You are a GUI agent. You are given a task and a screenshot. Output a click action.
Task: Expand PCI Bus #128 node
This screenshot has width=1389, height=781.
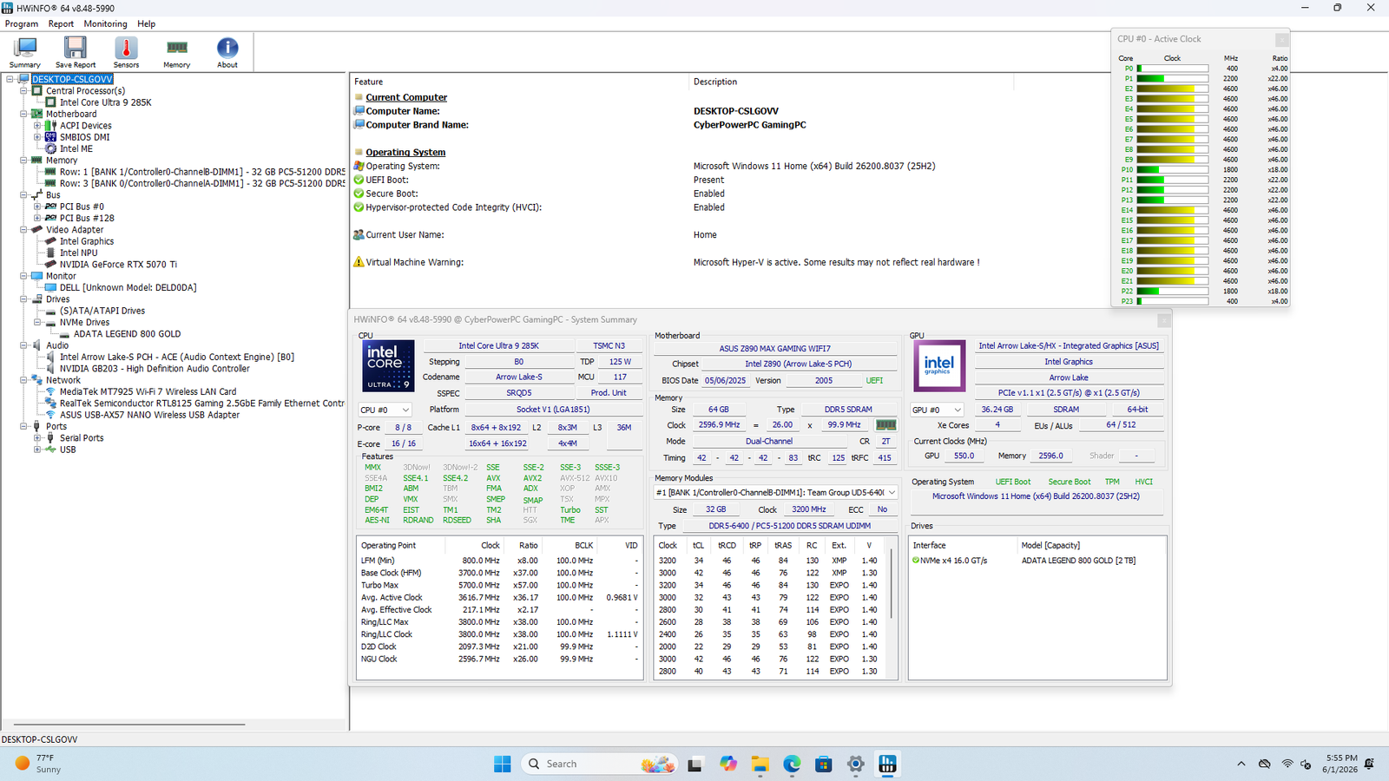tap(37, 218)
